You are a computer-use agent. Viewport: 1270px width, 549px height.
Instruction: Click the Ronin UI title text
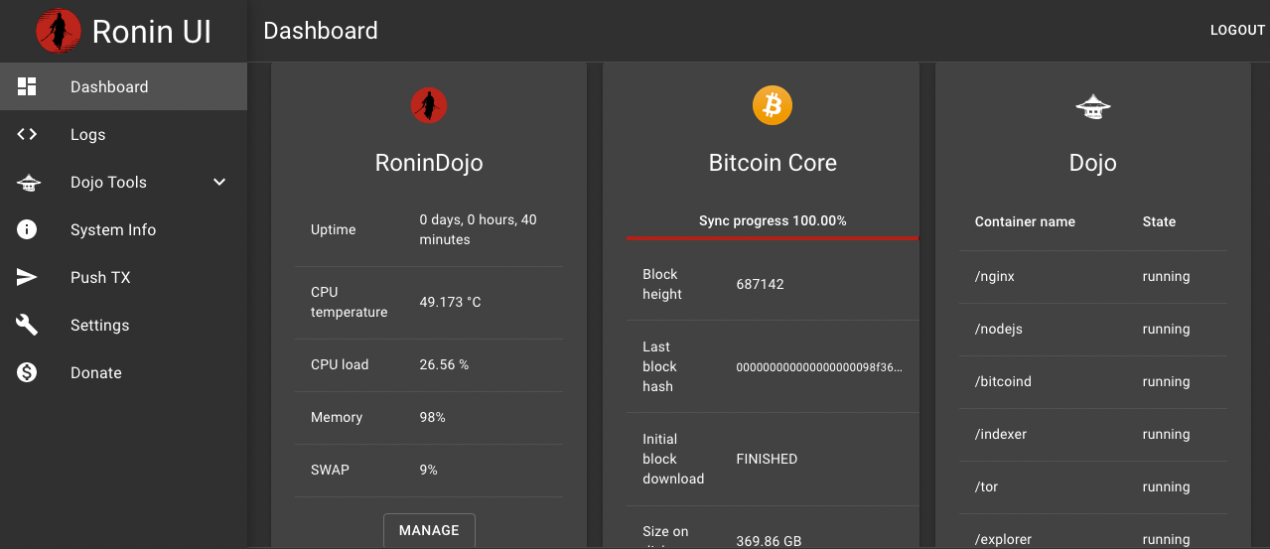point(152,32)
